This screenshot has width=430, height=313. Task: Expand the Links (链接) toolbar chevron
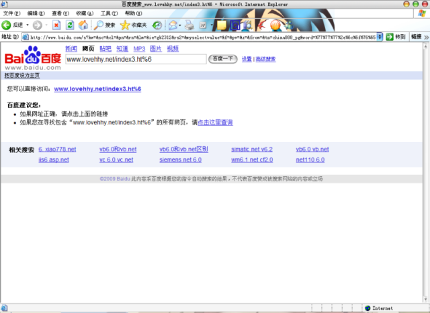tap(427, 37)
